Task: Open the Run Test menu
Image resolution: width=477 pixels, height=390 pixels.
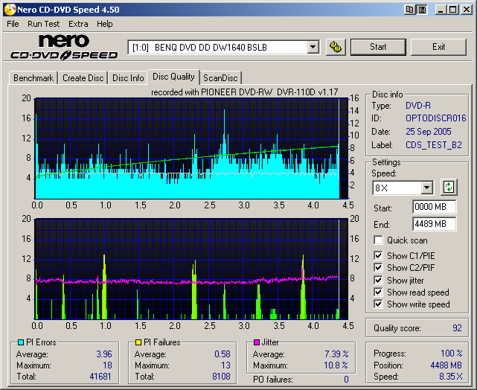Action: [43, 24]
